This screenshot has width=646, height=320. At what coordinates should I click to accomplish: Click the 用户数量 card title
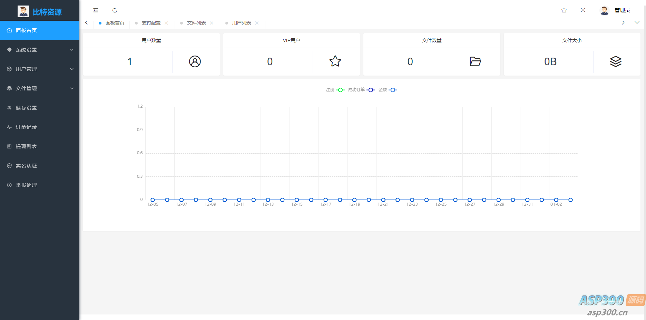(x=151, y=40)
